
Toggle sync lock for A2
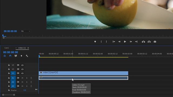click(x=18, y=82)
